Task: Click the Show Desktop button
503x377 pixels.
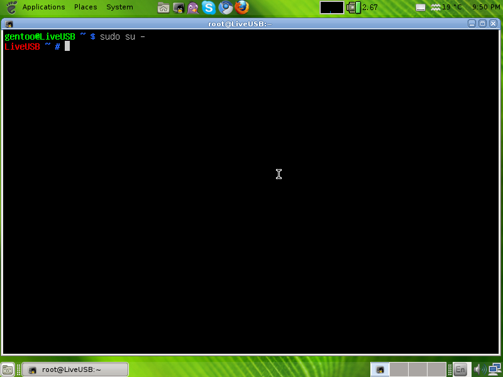Action: [8, 369]
